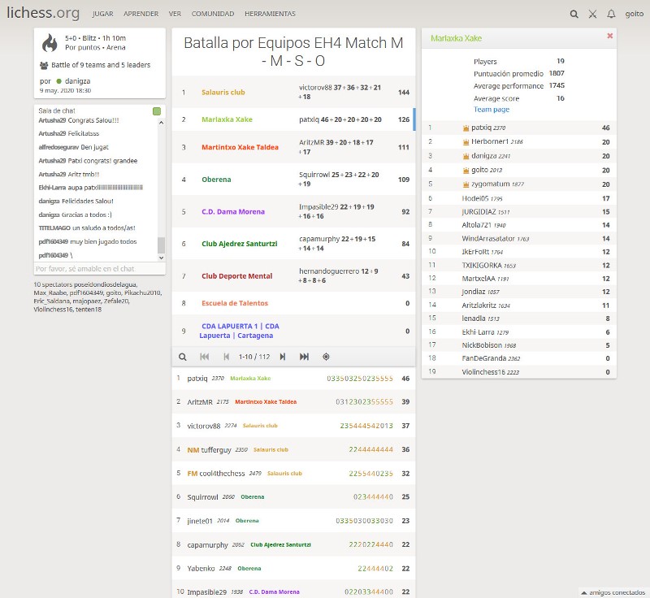Open site search magnifier in header

(x=574, y=14)
